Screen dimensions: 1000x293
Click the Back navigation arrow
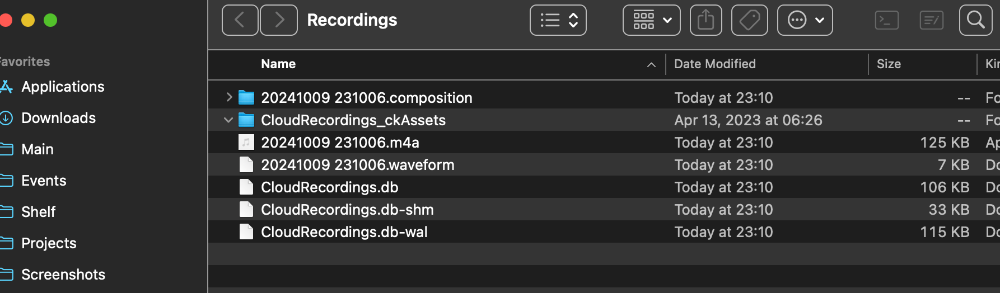click(x=240, y=20)
